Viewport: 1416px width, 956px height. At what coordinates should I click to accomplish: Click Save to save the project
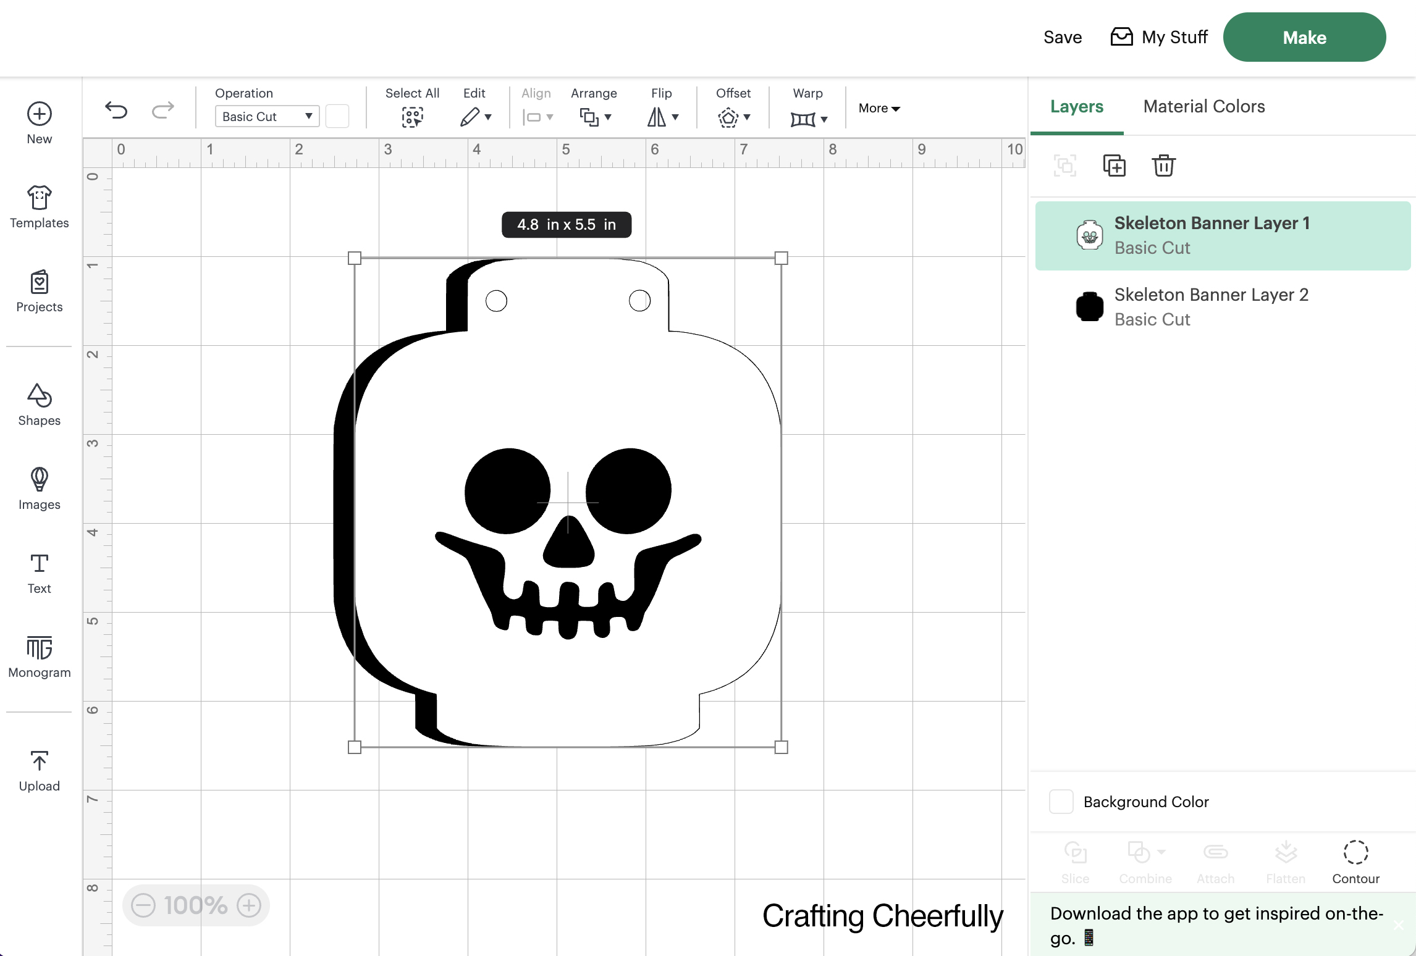click(1061, 37)
